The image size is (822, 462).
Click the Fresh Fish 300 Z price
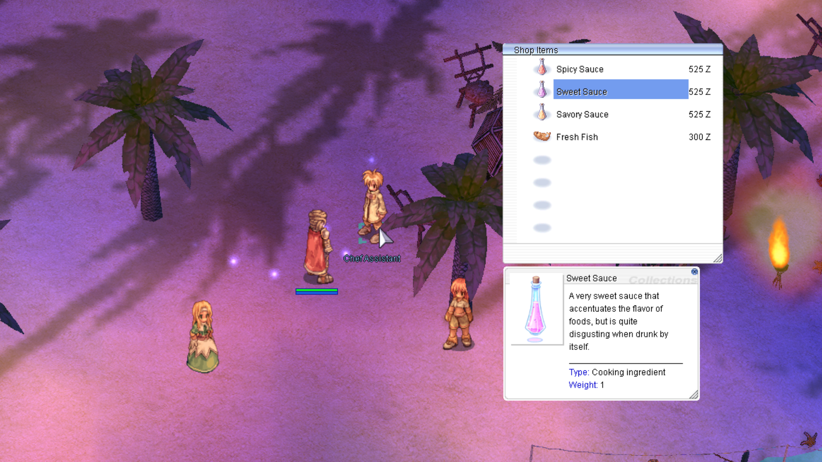coord(699,137)
